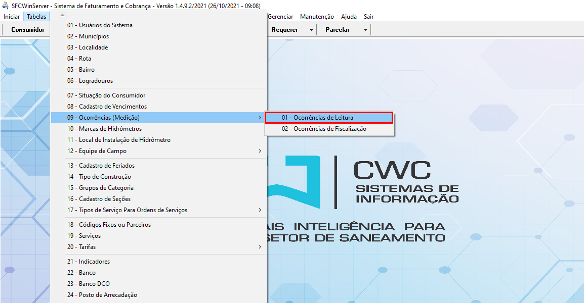Open the Ajuda menu
Viewport: 584px width, 303px height.
(x=349, y=16)
